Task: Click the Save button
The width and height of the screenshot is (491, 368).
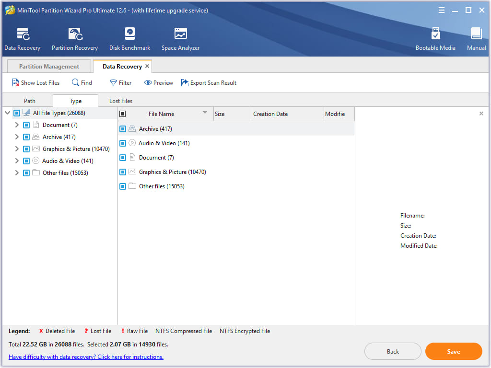Action: pyautogui.click(x=454, y=351)
